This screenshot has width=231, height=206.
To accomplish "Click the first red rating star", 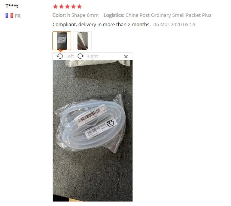I will (x=55, y=6).
